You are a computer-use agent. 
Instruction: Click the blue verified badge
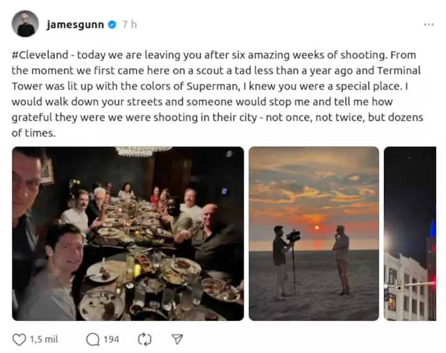(x=112, y=25)
